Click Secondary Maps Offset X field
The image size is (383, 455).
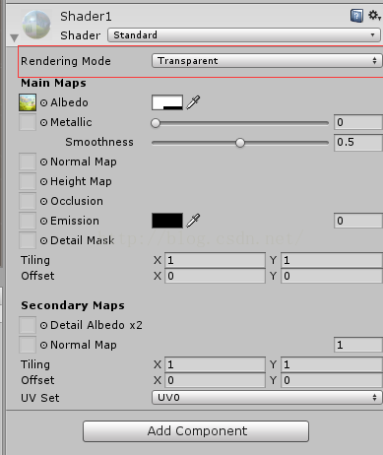pos(215,380)
